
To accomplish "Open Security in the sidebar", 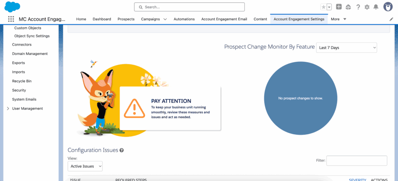I will [19, 90].
